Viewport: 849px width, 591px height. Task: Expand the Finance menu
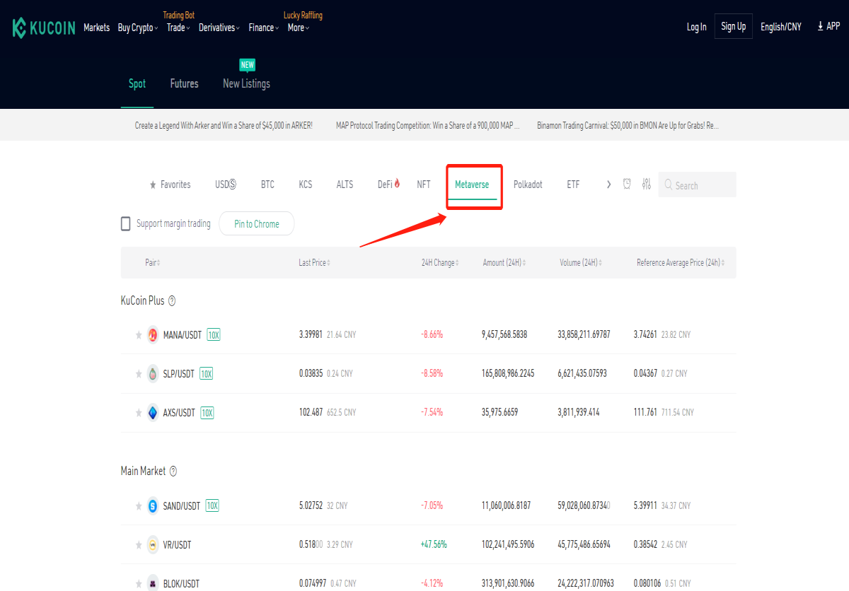(264, 28)
